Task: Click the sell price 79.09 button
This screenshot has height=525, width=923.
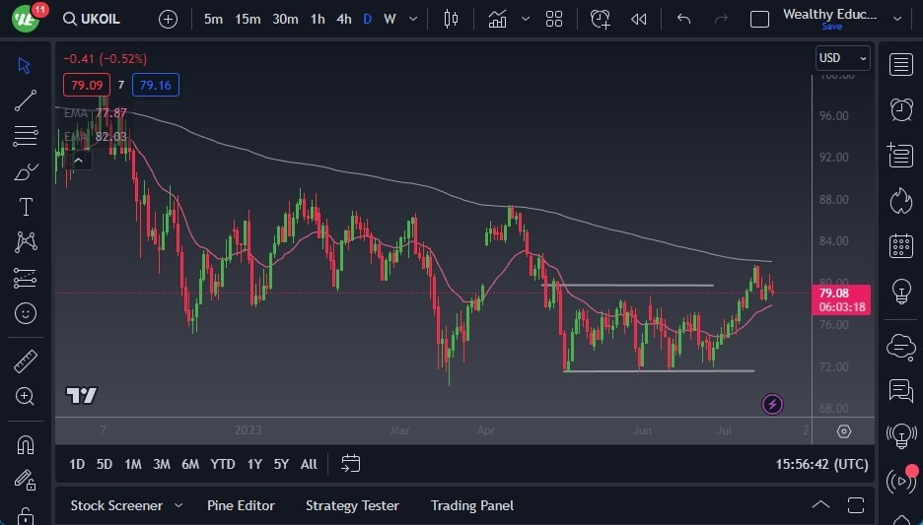Action: (87, 86)
